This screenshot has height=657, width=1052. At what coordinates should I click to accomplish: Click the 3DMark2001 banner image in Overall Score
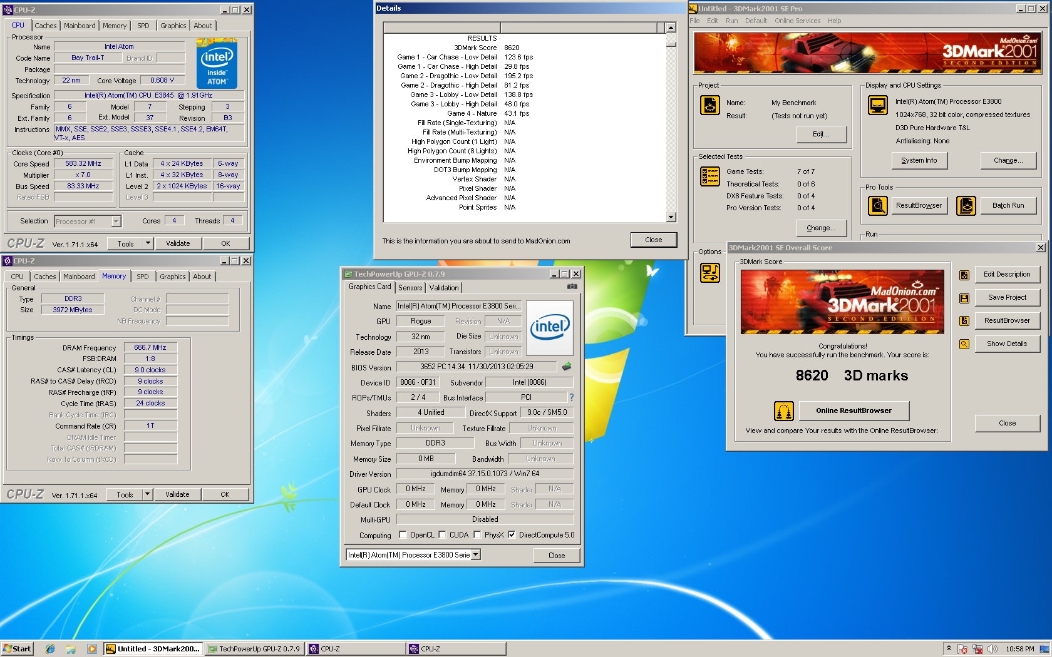tap(842, 302)
